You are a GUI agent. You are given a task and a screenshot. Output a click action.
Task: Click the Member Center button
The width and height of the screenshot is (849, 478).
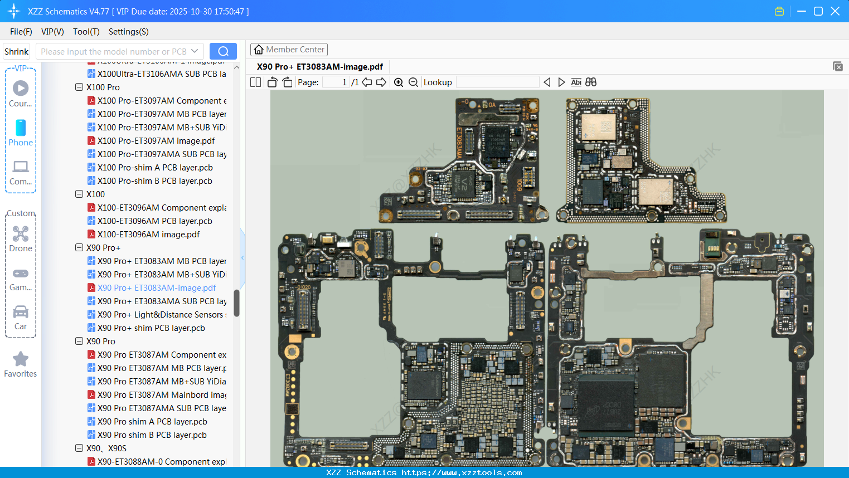pyautogui.click(x=289, y=50)
